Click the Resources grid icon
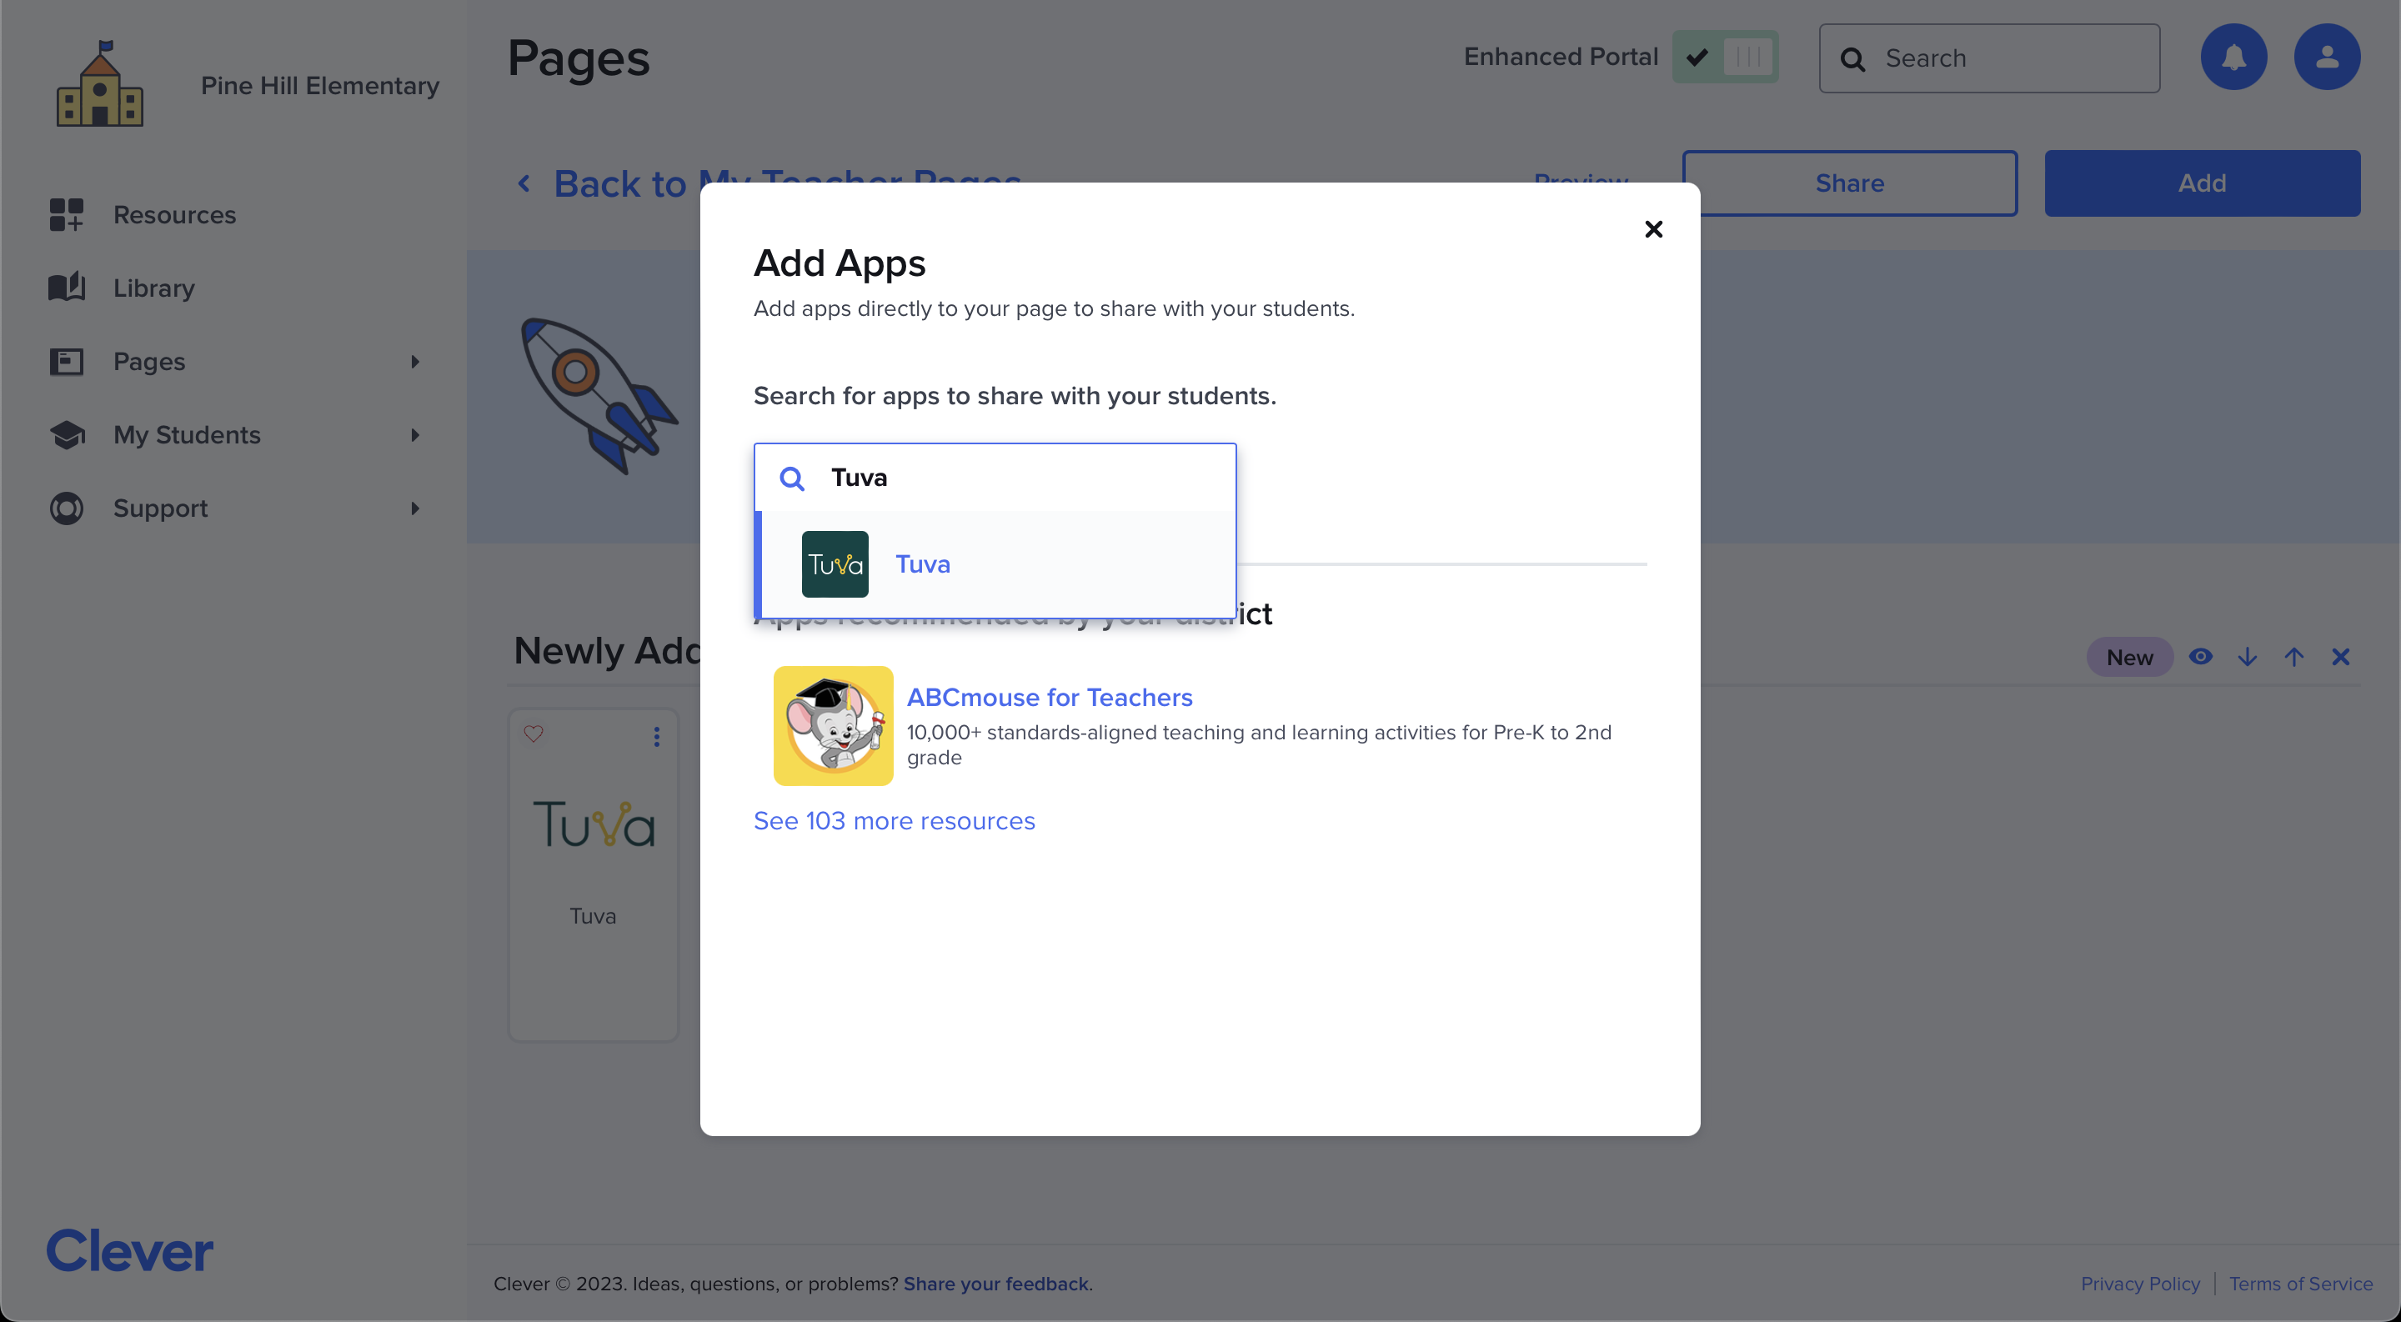The image size is (2401, 1322). [66, 214]
